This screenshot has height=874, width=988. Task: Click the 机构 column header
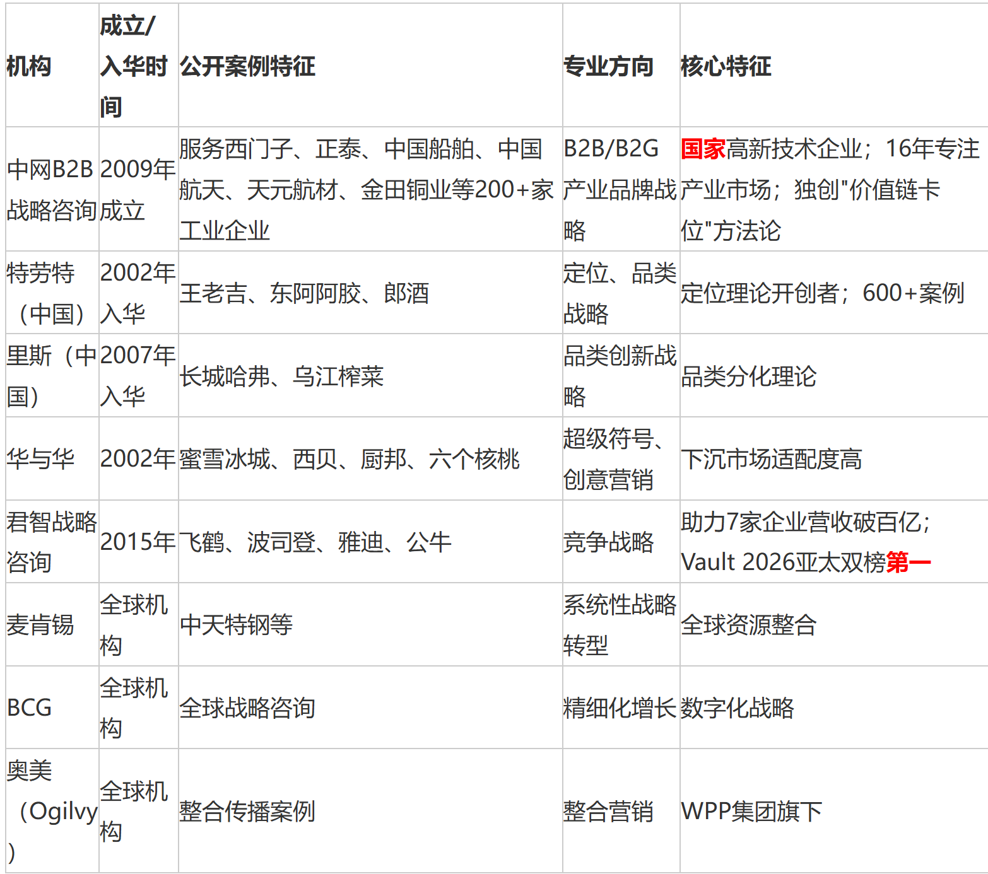52,66
